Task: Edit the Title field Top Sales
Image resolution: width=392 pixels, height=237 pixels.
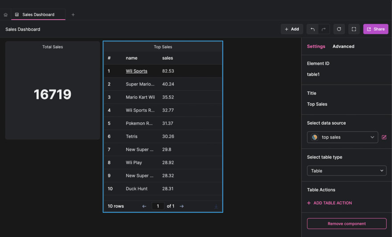Action: pyautogui.click(x=317, y=104)
